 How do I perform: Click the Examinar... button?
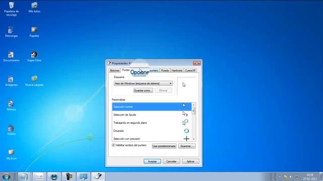click(x=187, y=146)
